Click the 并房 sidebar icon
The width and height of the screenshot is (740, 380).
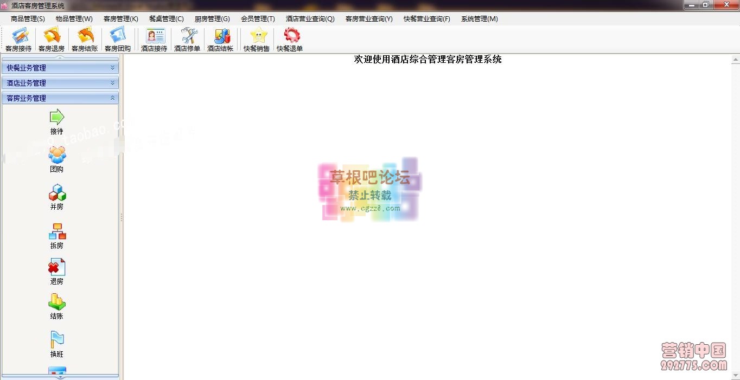(57, 197)
